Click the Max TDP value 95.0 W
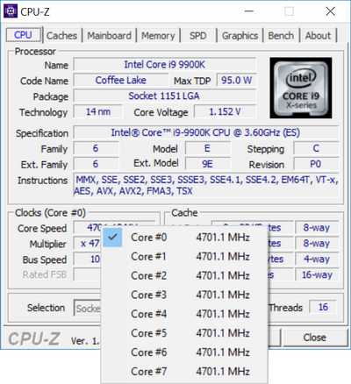Screen dimensions: 351x384 (x=236, y=81)
